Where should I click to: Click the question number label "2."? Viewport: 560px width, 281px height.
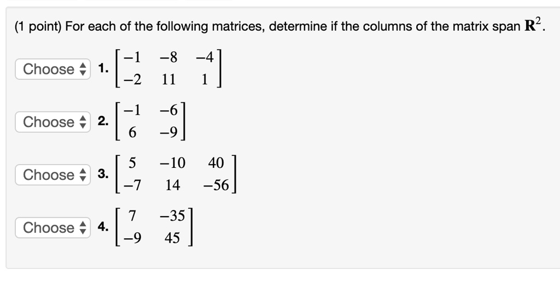(x=103, y=121)
